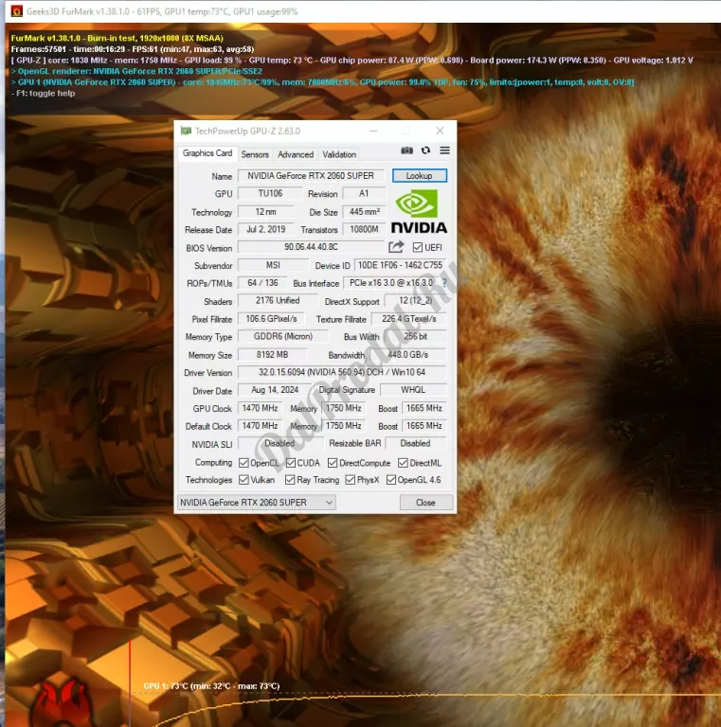
Task: Toggle the Ray Tracing checkbox
Action: [x=290, y=480]
